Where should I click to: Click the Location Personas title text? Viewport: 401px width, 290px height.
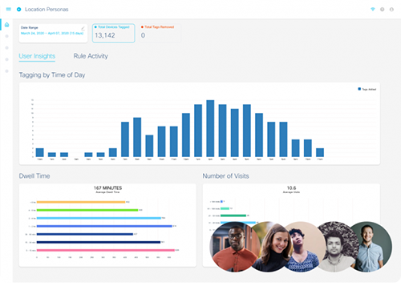click(x=47, y=10)
